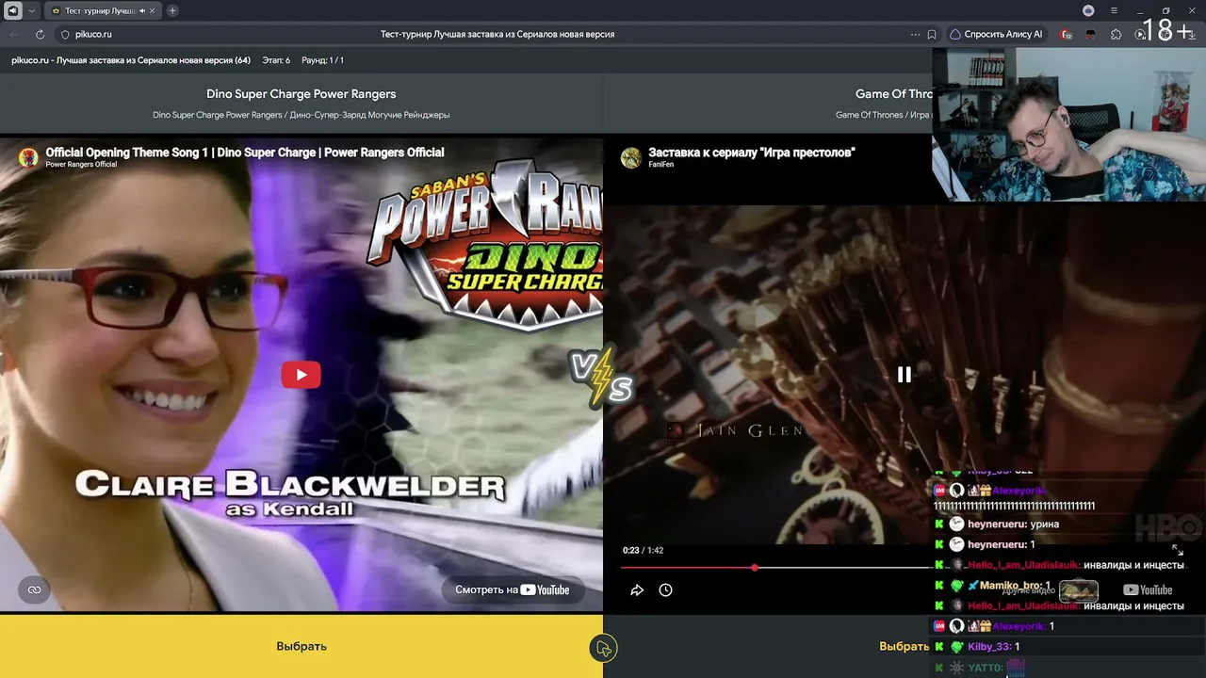Reload the pikuco.ru page
The height and width of the screenshot is (678, 1206).
click(x=40, y=34)
